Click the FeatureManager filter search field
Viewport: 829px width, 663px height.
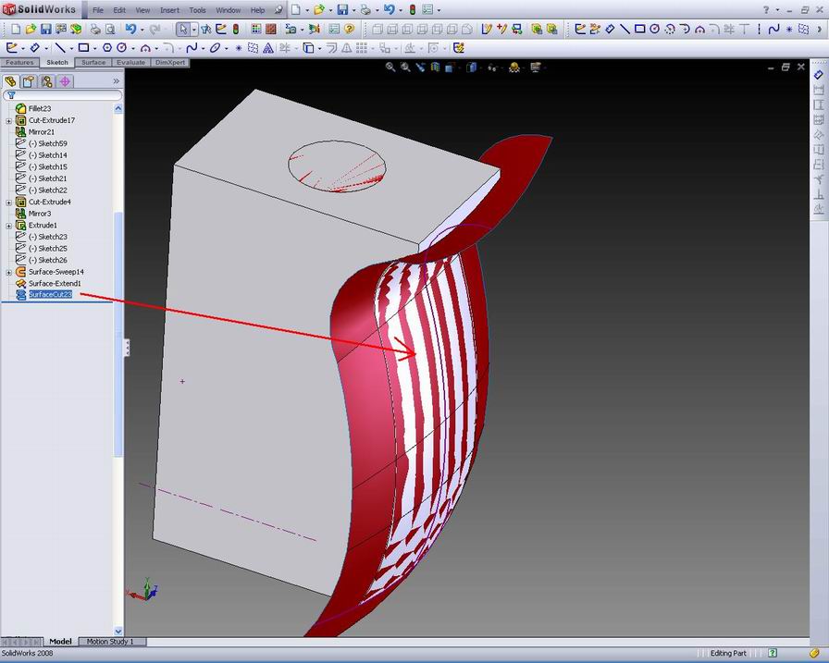click(65, 93)
